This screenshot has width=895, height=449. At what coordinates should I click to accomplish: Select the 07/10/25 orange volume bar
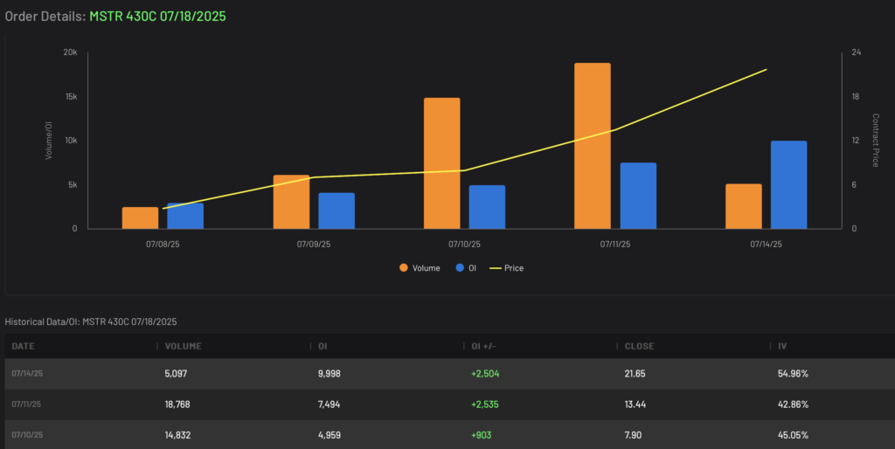tap(441, 163)
